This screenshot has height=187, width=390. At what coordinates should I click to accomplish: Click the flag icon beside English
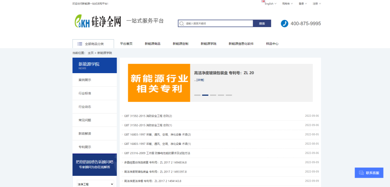pos(263,1)
